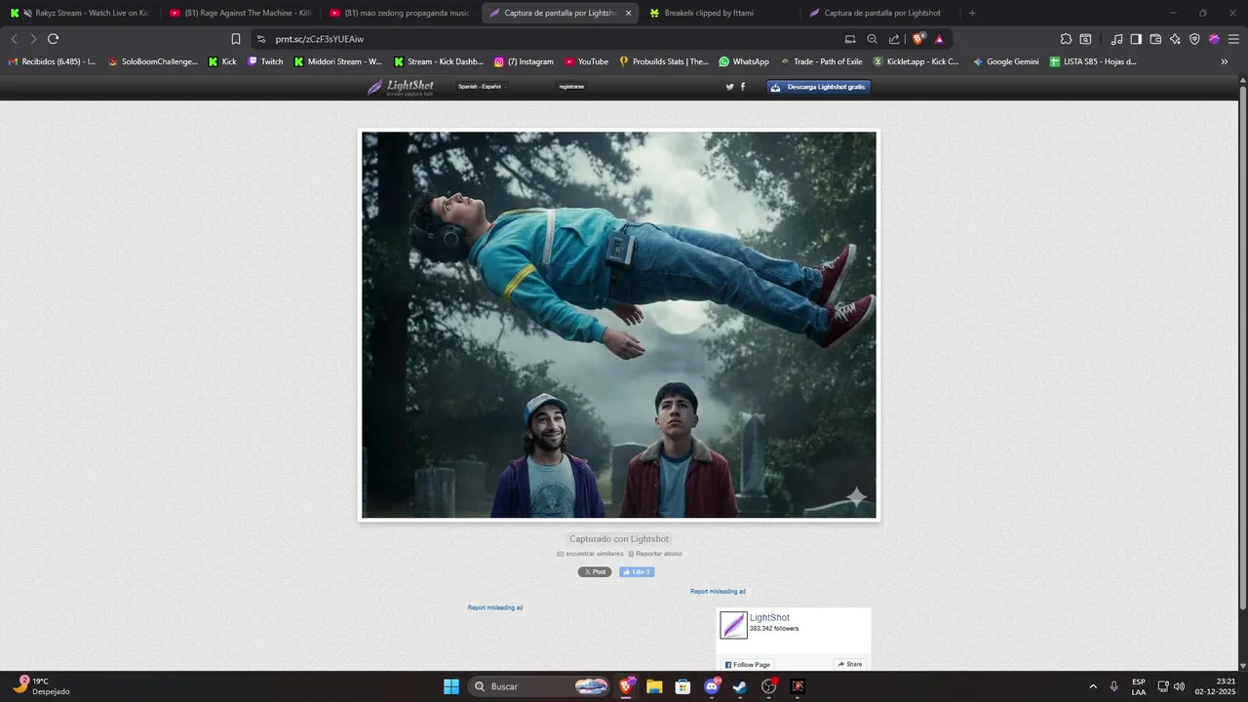Open the WhatsApp bookmark

[744, 61]
